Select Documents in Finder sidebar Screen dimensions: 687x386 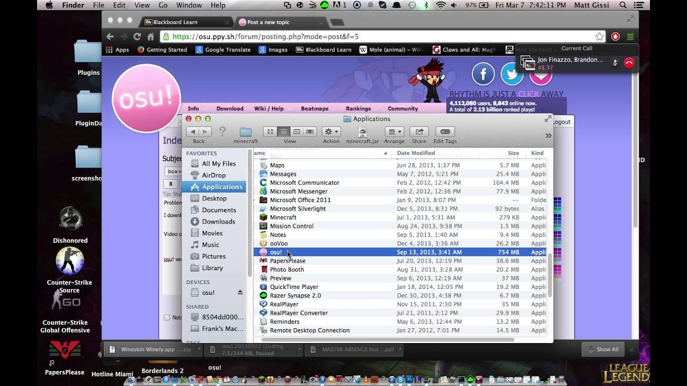[x=214, y=210]
